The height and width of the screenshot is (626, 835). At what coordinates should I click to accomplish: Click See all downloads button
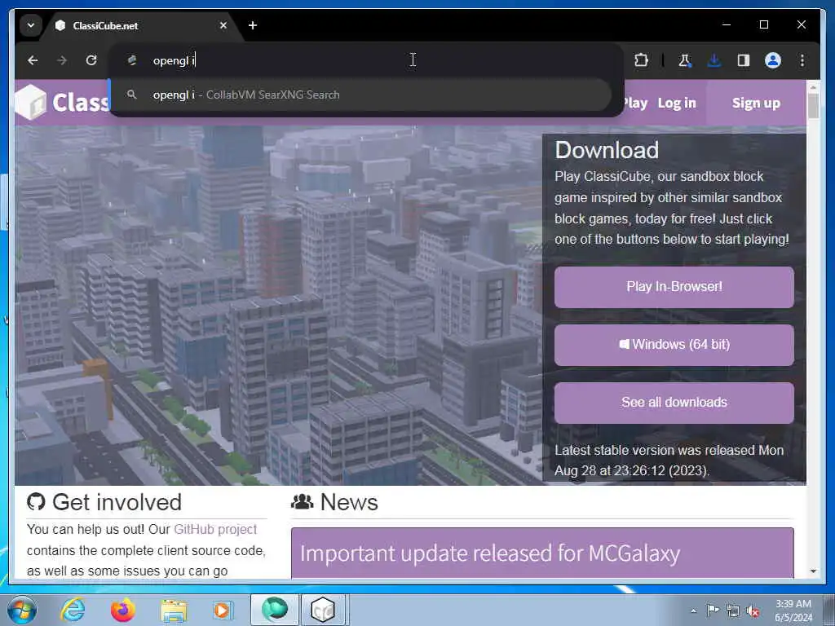point(674,403)
